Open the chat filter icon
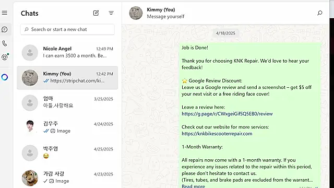 111,13
